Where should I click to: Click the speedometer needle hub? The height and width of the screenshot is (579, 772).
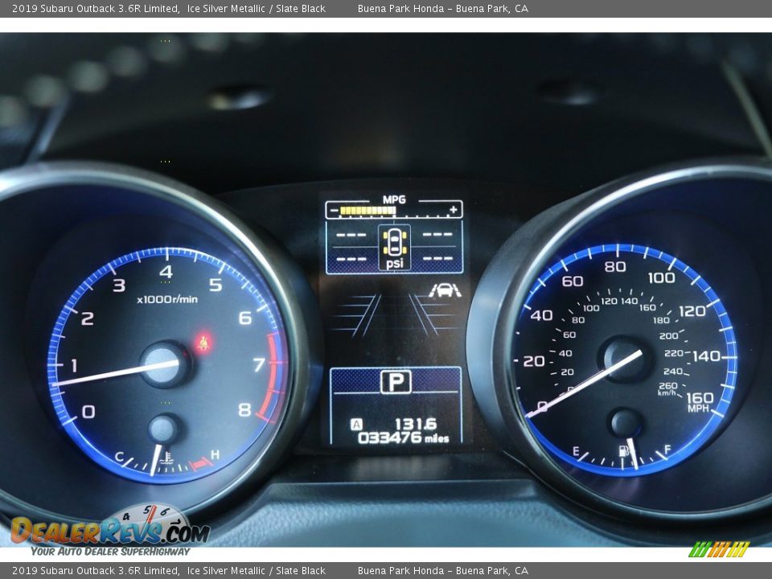624,359
